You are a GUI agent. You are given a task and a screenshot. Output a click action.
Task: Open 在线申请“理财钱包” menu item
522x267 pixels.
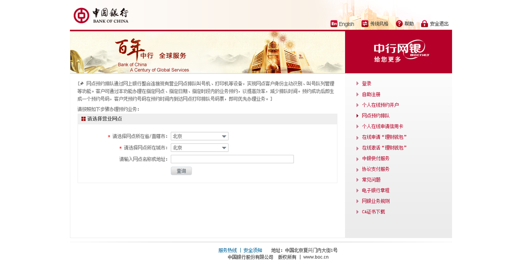[384, 137]
